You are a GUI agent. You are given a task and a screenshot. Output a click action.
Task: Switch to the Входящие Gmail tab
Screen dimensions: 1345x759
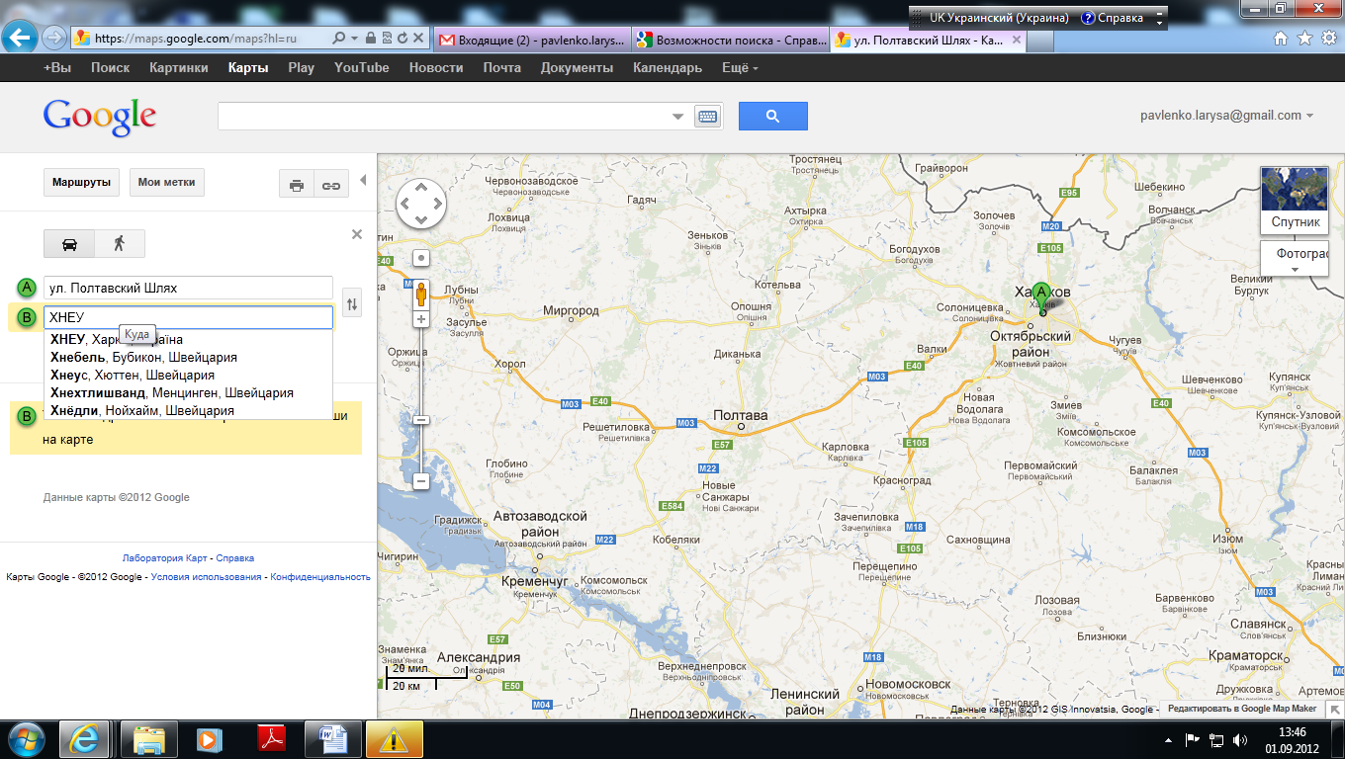530,40
